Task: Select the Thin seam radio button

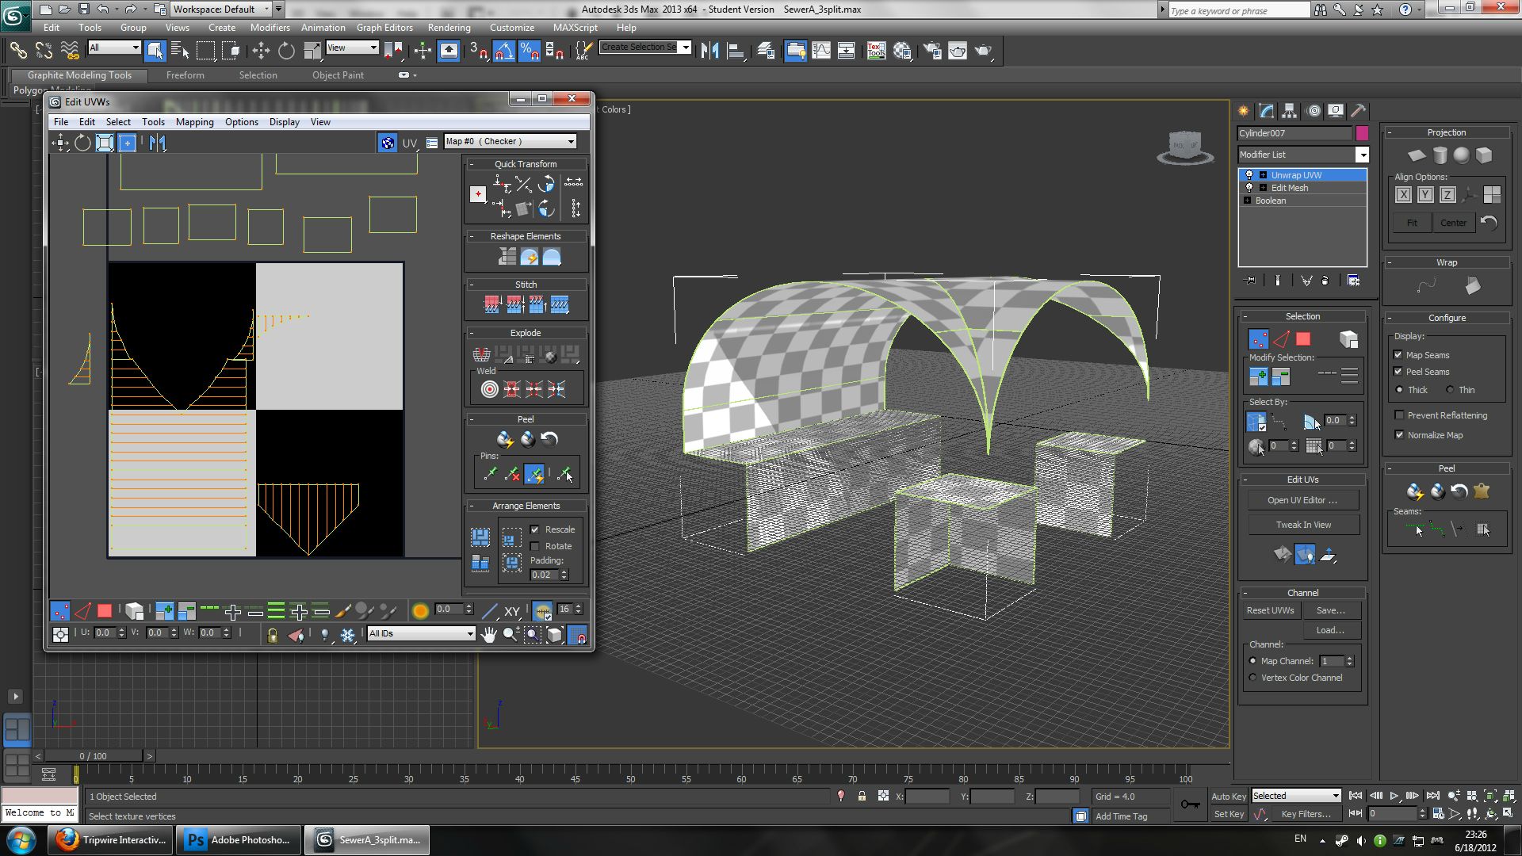Action: click(1450, 389)
